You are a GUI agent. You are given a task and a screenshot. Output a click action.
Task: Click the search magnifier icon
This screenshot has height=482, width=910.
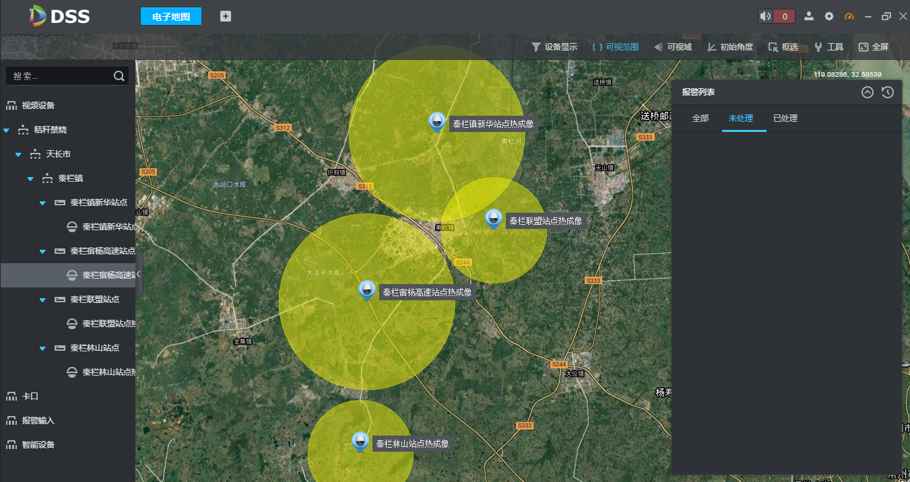click(x=119, y=76)
